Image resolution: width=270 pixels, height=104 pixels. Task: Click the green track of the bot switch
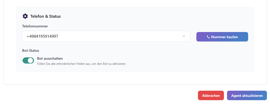pos(25,60)
